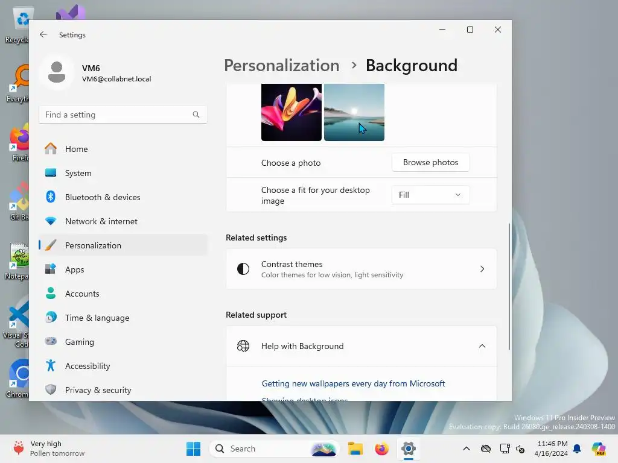Open the Accessibility settings page
This screenshot has height=463, width=618.
(x=123, y=366)
